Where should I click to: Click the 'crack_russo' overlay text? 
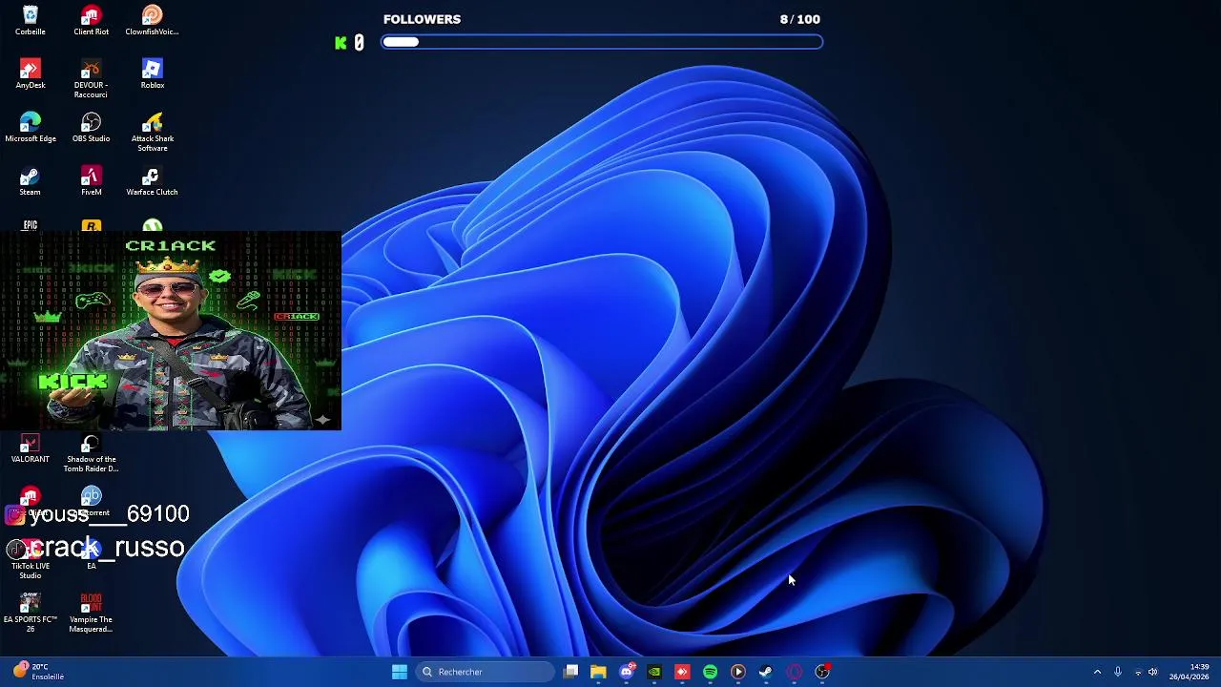(x=107, y=548)
